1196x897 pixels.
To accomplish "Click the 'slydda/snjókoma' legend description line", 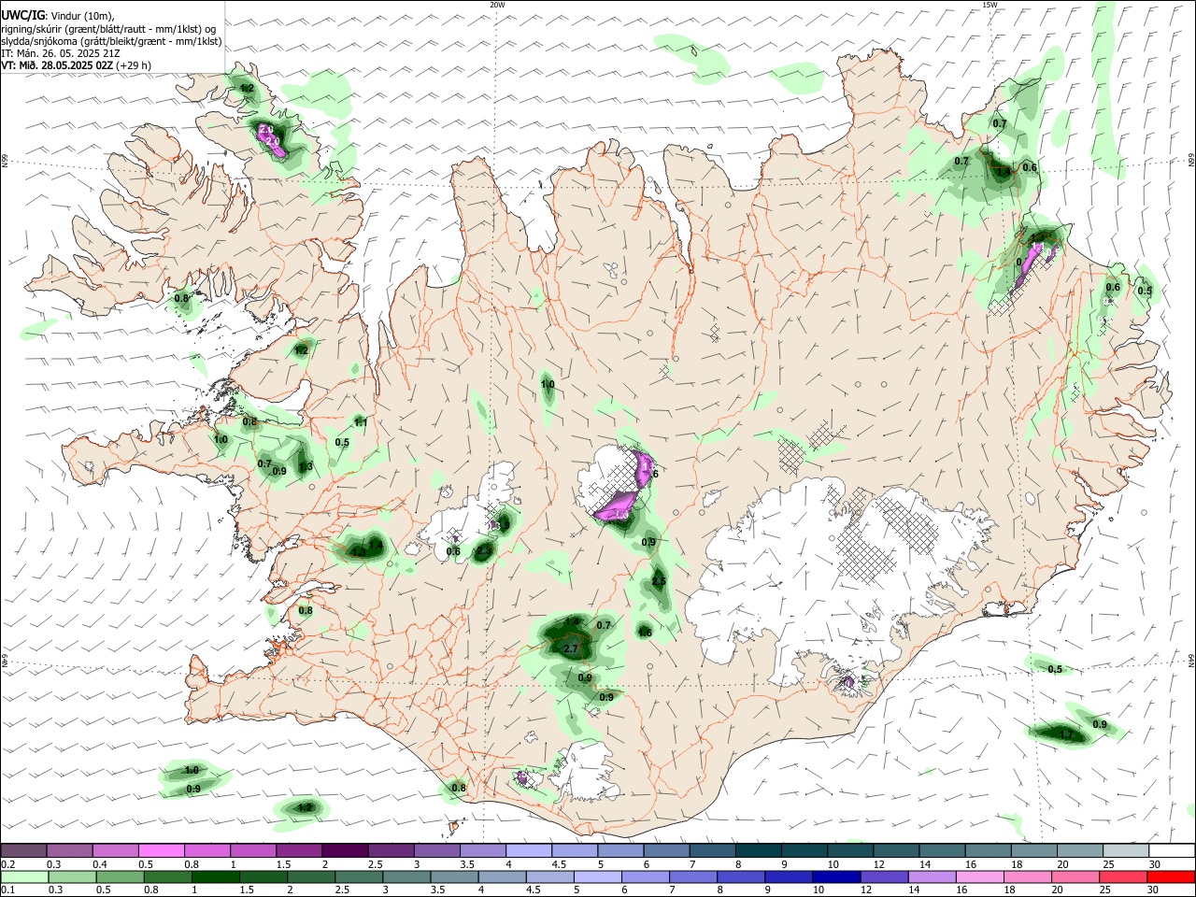I will click(x=111, y=41).
